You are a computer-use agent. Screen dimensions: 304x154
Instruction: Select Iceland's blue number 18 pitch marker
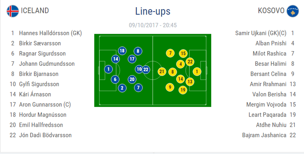[x=122, y=51]
